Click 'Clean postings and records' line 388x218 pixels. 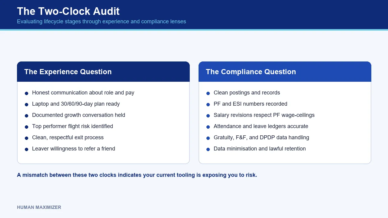click(247, 93)
